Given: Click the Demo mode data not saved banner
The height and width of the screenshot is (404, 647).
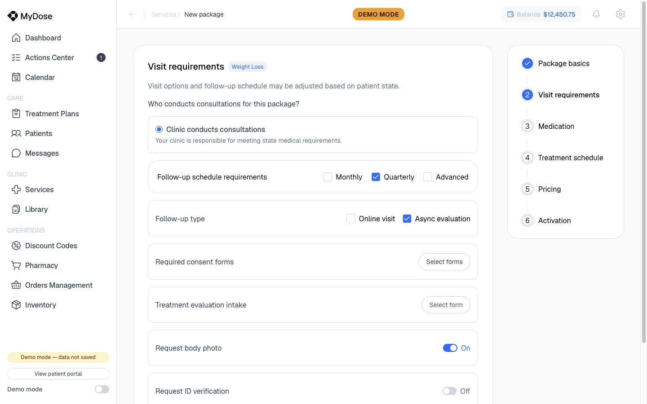Looking at the screenshot, I should [x=58, y=357].
